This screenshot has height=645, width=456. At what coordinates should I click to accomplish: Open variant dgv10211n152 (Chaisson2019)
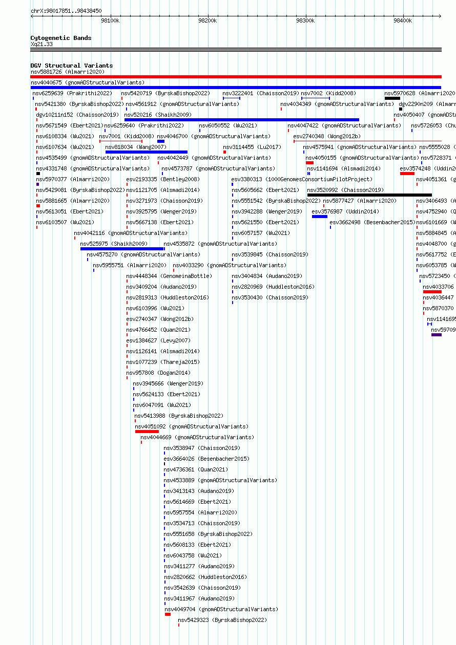pos(77,115)
